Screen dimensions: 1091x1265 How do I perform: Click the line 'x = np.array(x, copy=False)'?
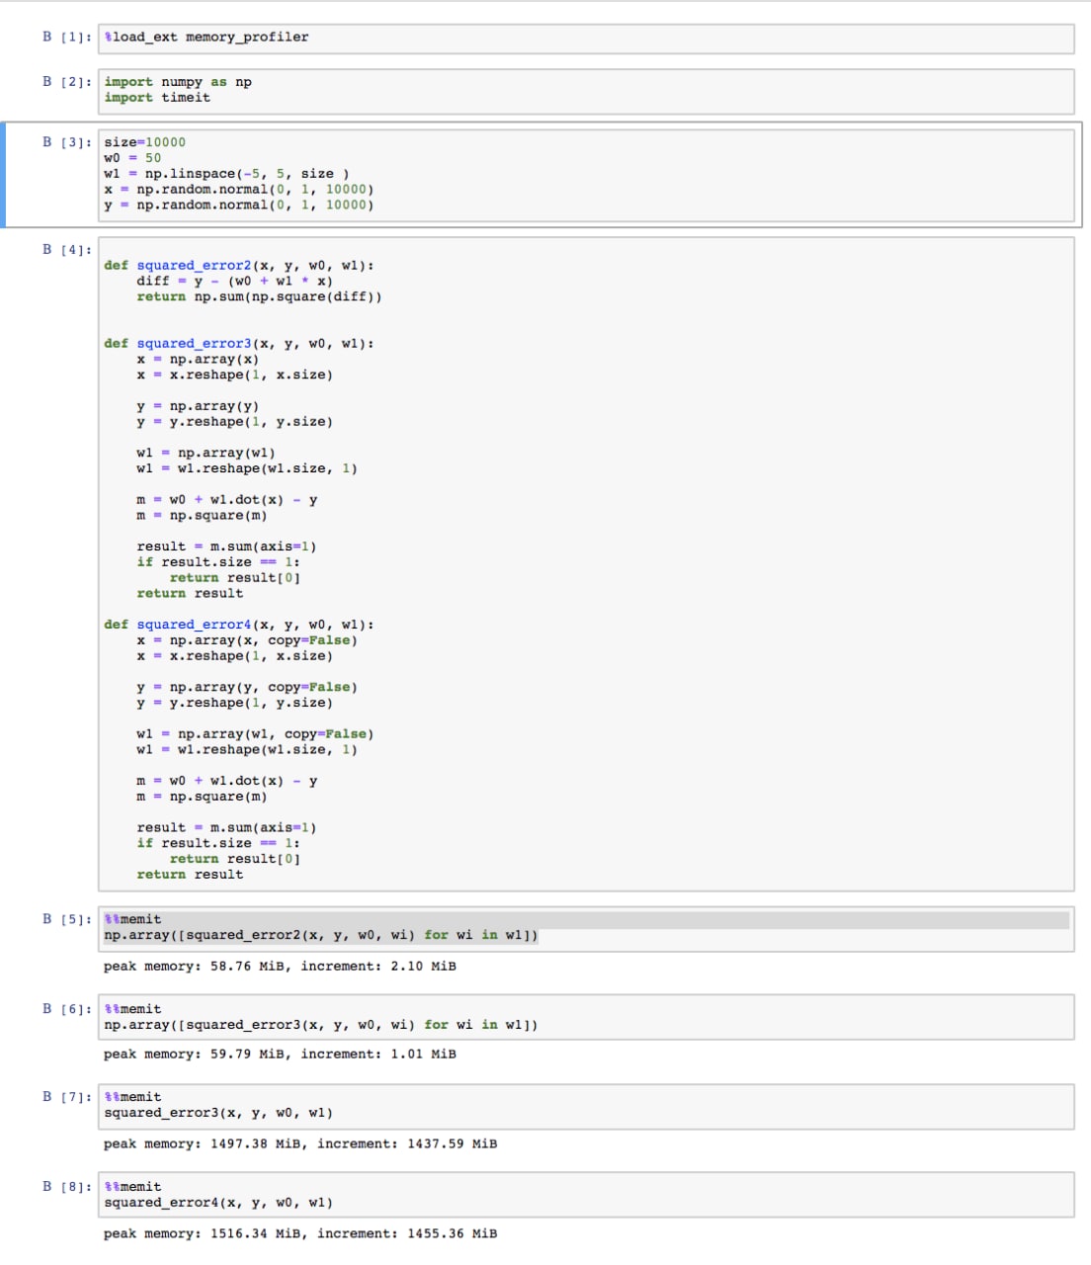(x=247, y=640)
